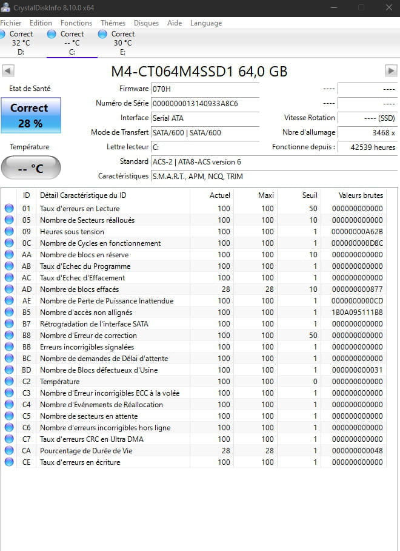Switch to disk E: tab at 30 °C
Viewport: 400px width, 551px height.
click(x=123, y=43)
